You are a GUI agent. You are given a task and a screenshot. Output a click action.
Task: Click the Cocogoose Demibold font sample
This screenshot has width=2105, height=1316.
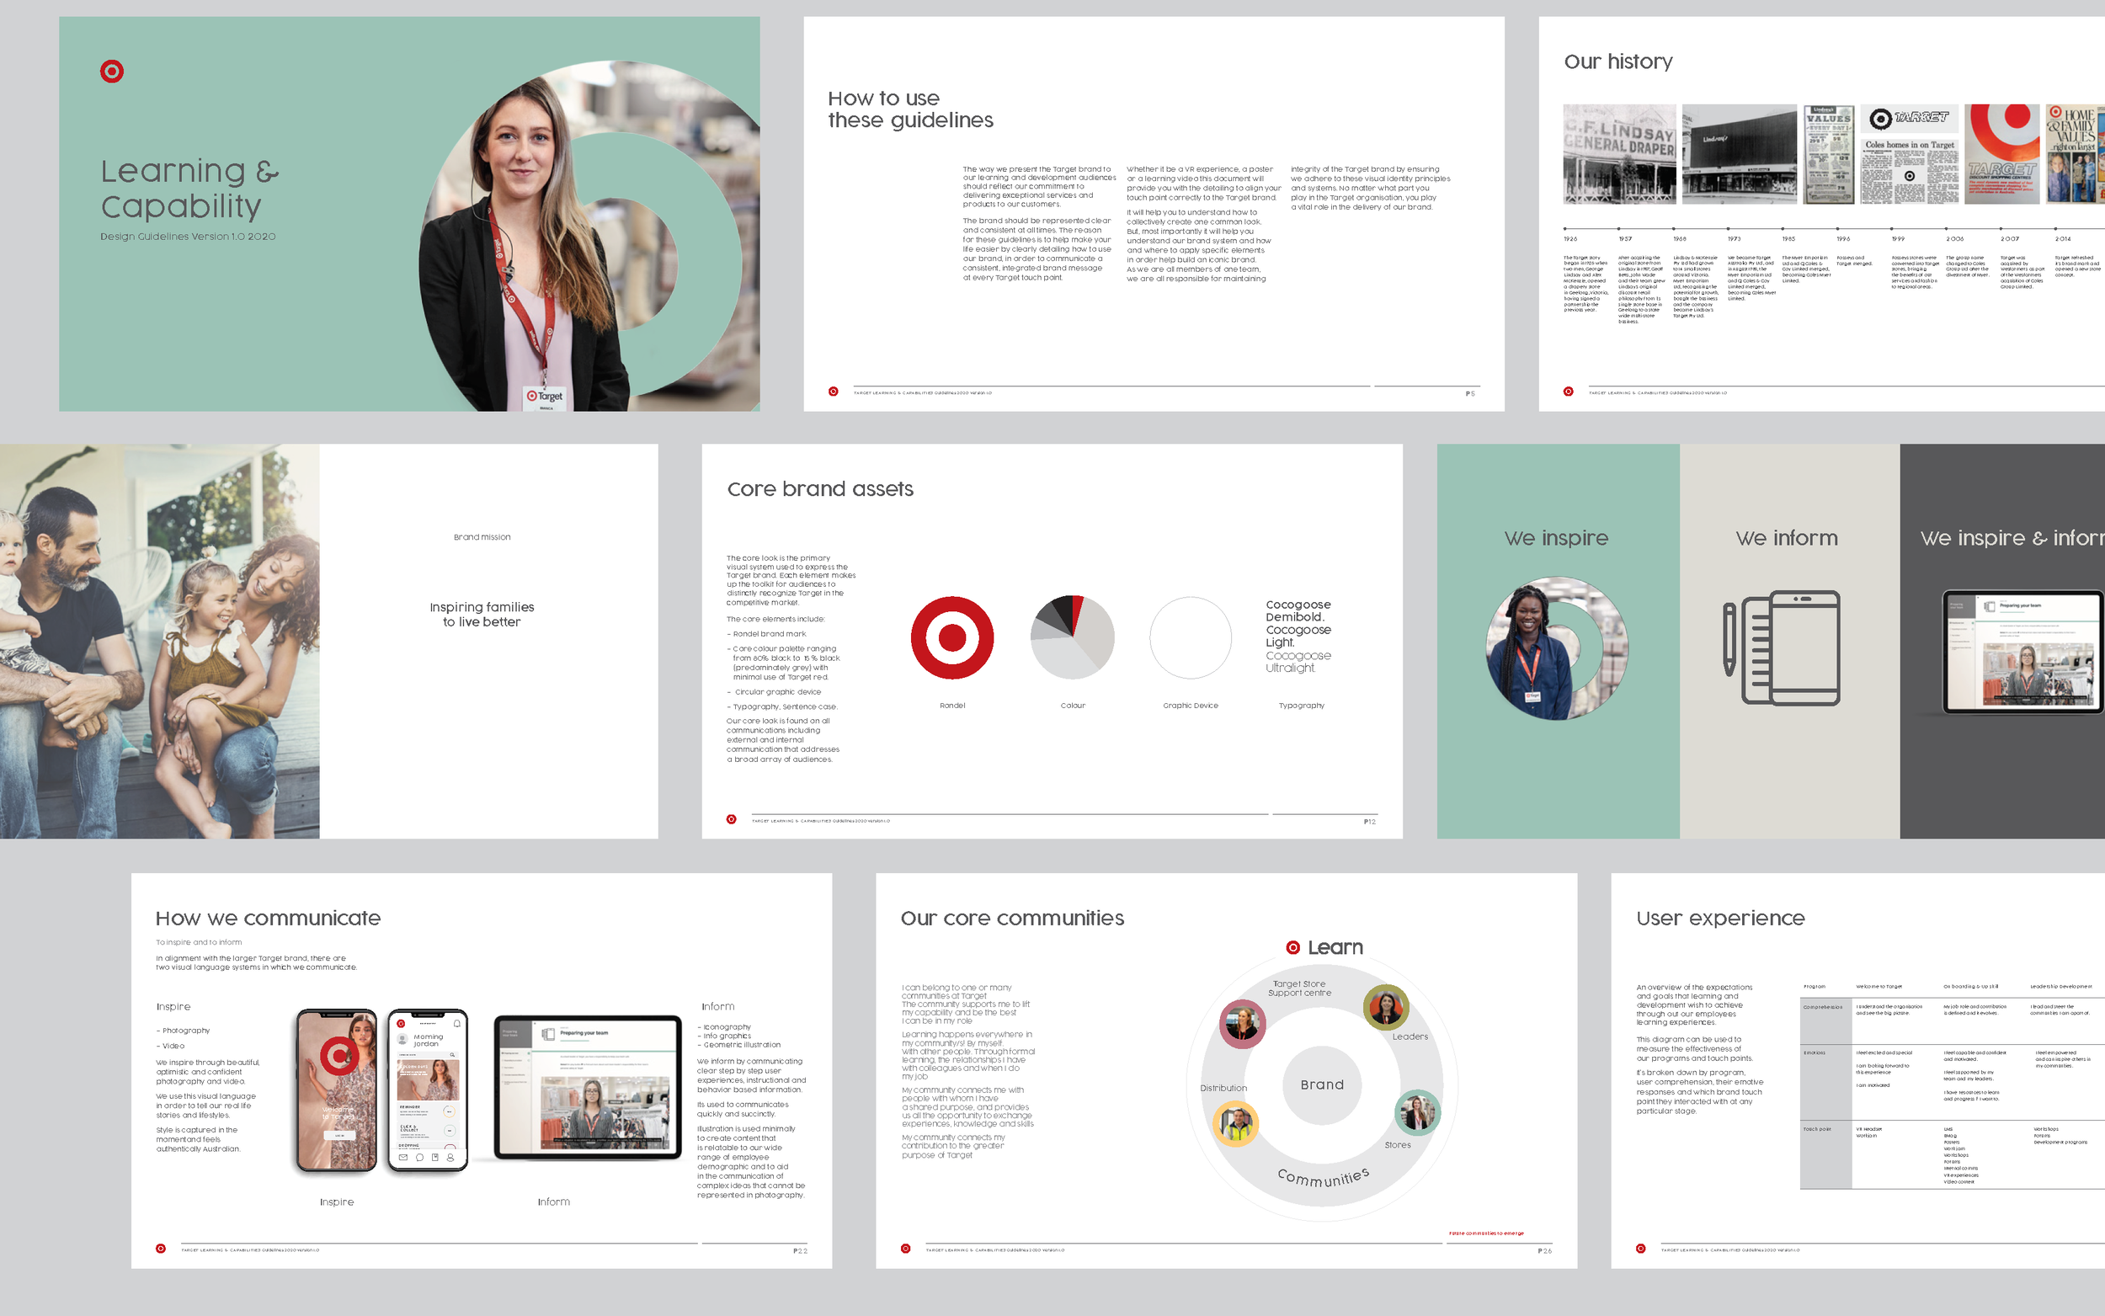click(1298, 610)
